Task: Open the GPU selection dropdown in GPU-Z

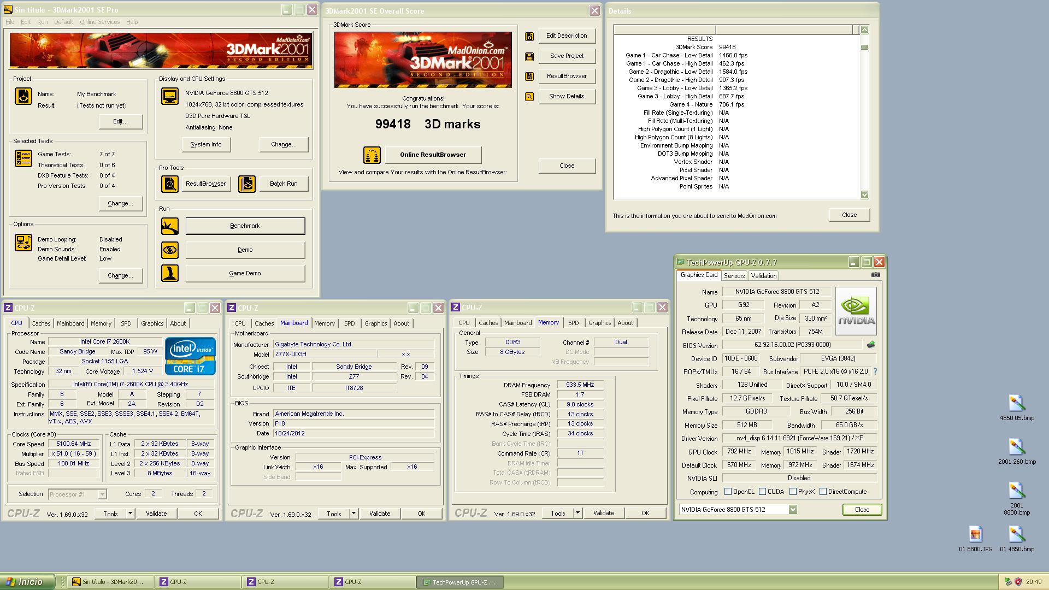Action: point(793,510)
